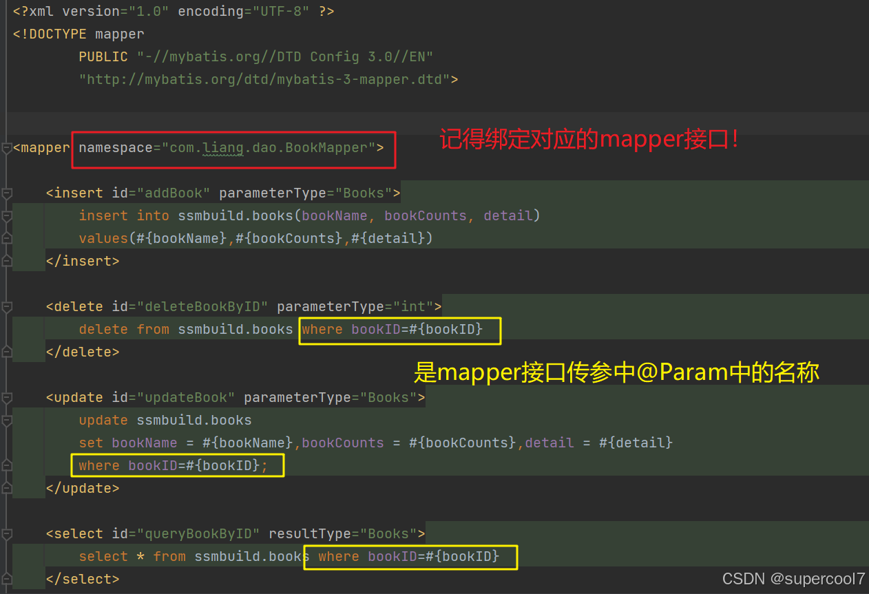Click fold marker beside closing </insert> tag

[6, 261]
